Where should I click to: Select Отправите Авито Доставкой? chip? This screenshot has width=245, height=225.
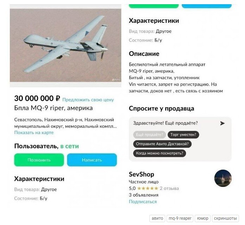[162, 144]
